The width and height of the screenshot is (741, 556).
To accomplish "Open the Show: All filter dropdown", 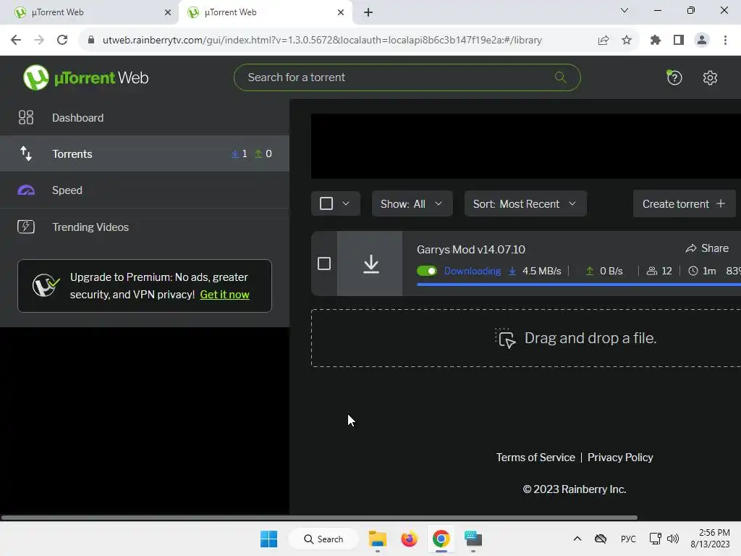I will coord(412,203).
